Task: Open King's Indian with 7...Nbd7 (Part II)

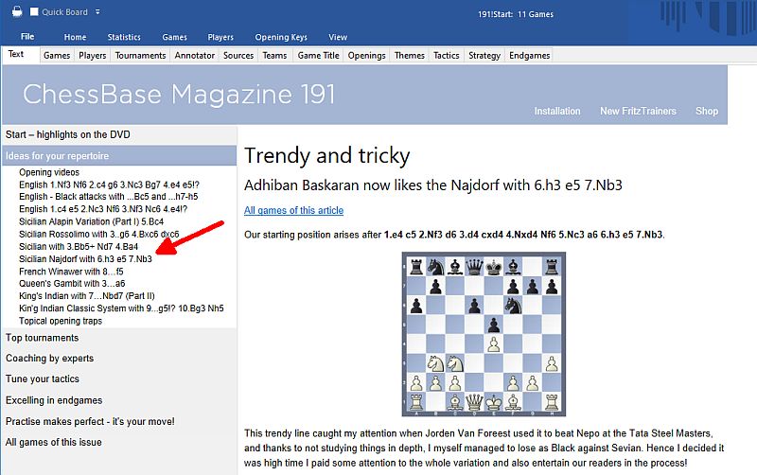Action: coord(87,296)
